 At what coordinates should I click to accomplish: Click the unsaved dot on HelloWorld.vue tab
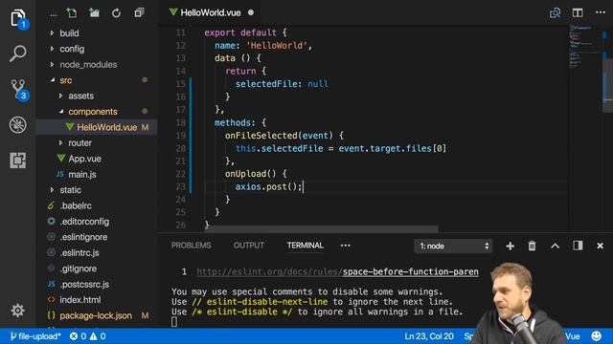click(x=251, y=12)
